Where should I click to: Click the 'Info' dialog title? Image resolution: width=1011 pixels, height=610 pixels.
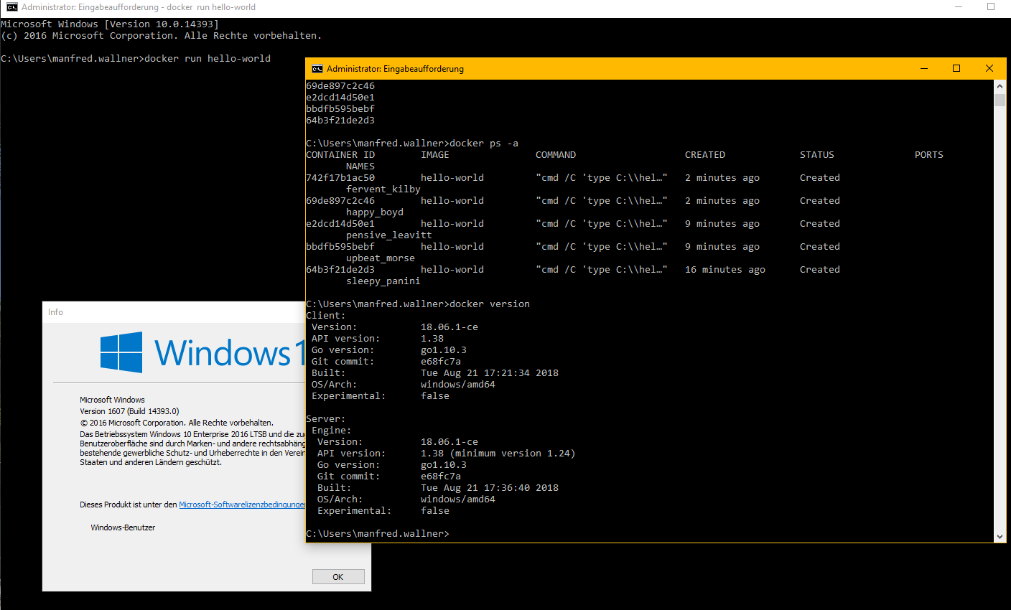[x=55, y=312]
